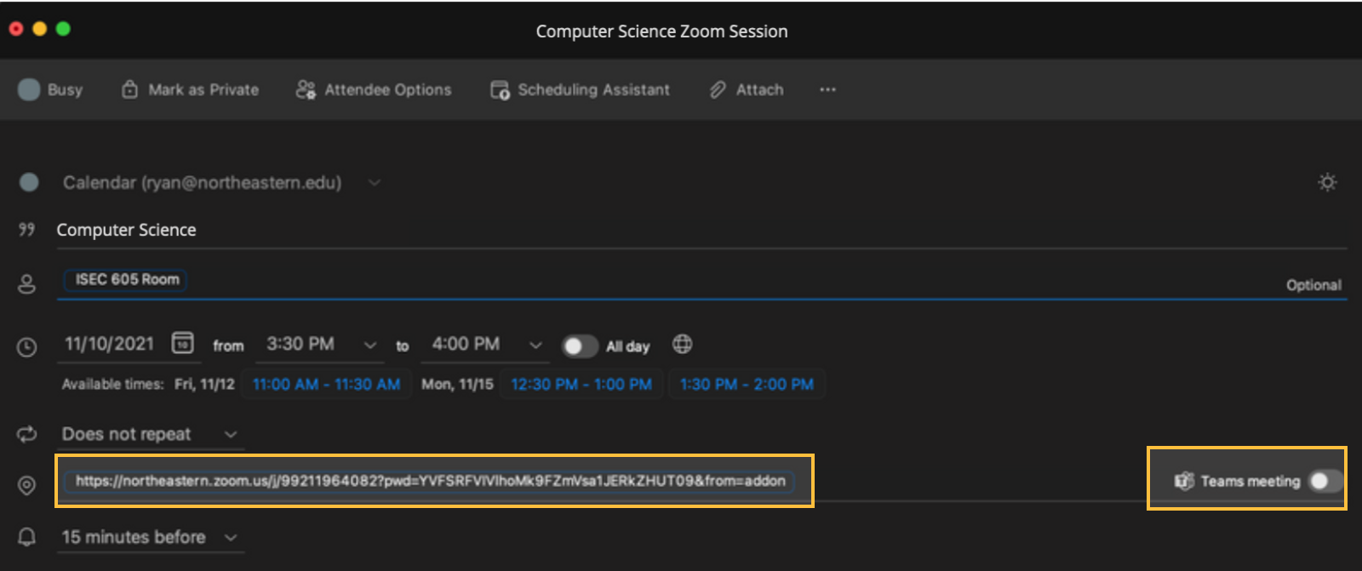Expand the Calendar account selector chevron

[374, 183]
